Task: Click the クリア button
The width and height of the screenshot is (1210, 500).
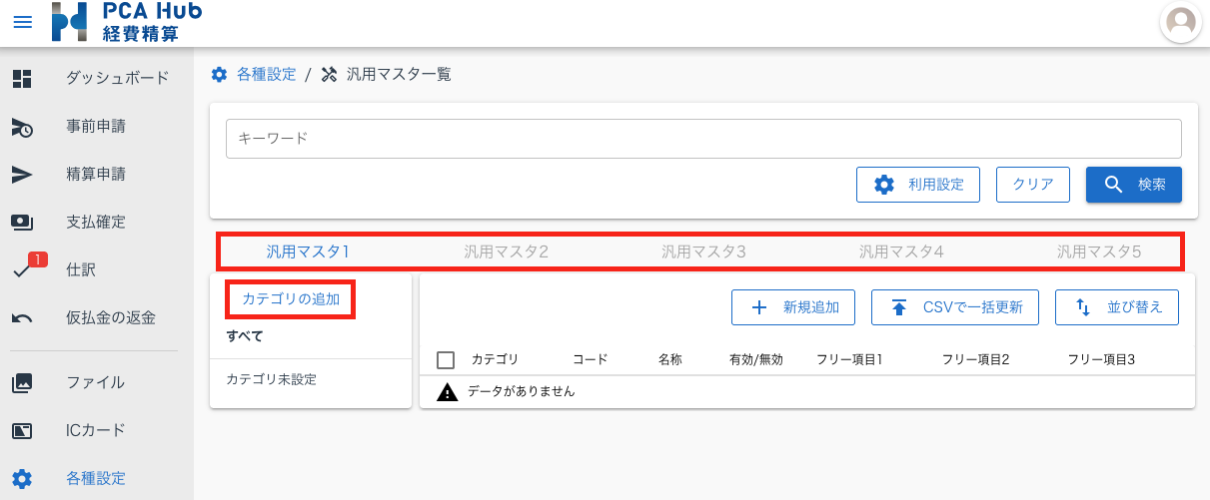Action: pos(1033,185)
